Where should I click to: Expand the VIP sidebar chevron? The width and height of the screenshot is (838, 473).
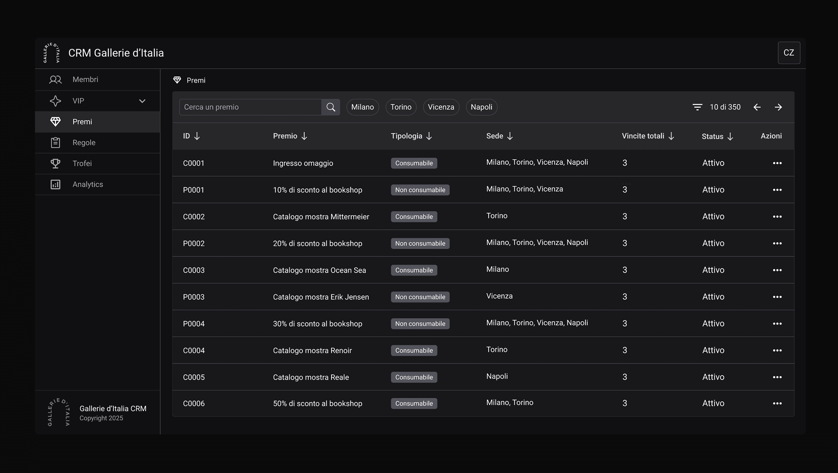coord(142,101)
